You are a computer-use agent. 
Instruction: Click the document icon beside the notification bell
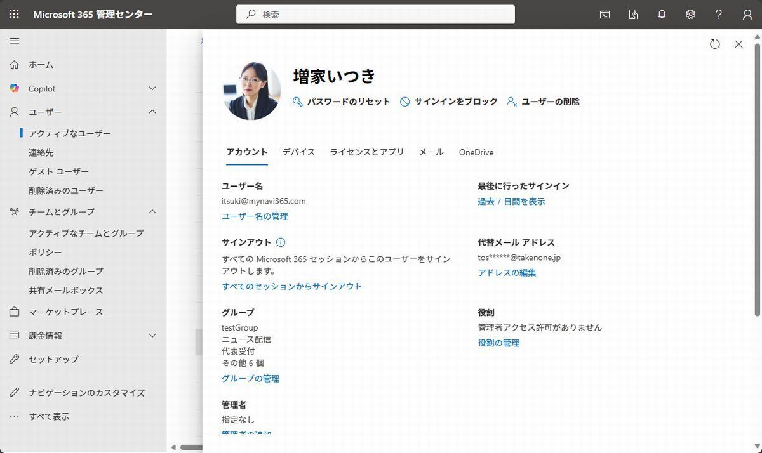point(633,14)
